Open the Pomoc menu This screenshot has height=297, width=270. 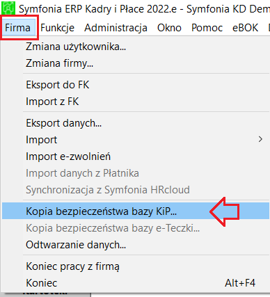tap(207, 28)
